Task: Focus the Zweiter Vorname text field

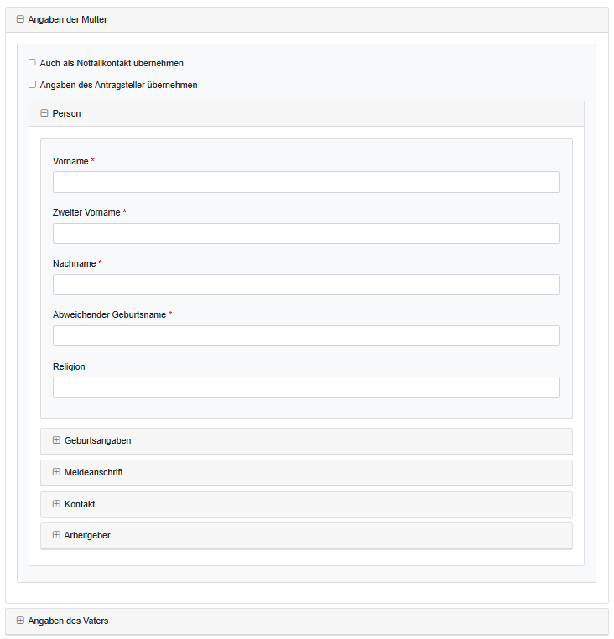Action: 306,233
